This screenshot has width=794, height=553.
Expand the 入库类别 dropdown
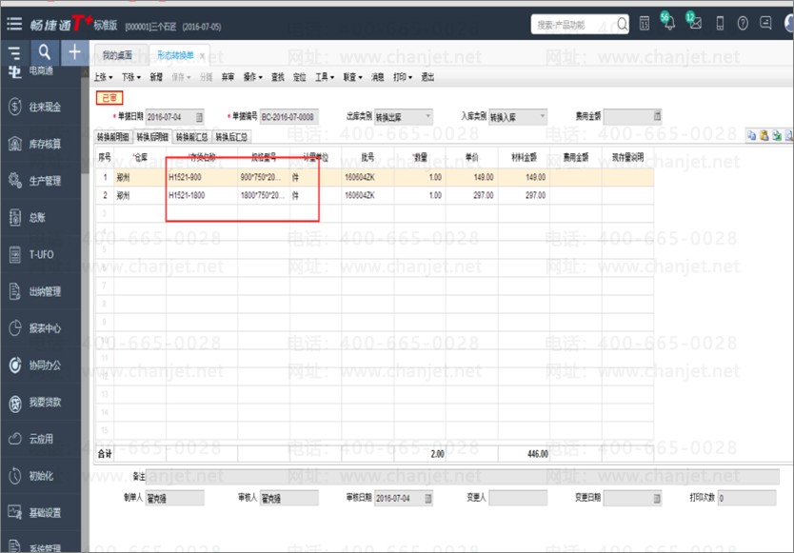[543, 117]
